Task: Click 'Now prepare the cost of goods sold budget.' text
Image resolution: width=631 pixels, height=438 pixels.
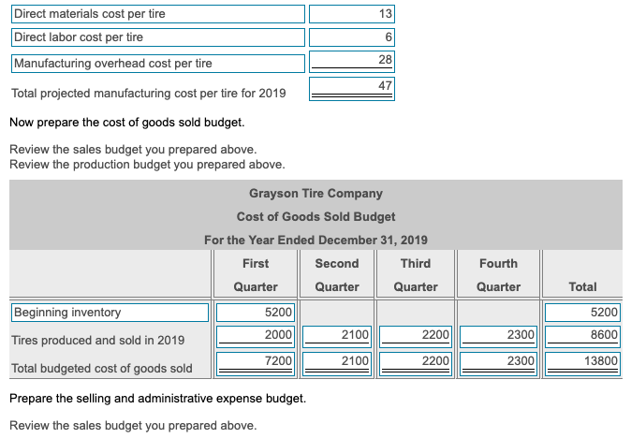Action: [127, 123]
